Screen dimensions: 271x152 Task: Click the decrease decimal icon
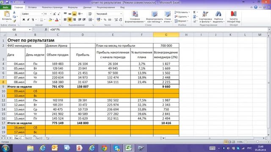coord(121,20)
